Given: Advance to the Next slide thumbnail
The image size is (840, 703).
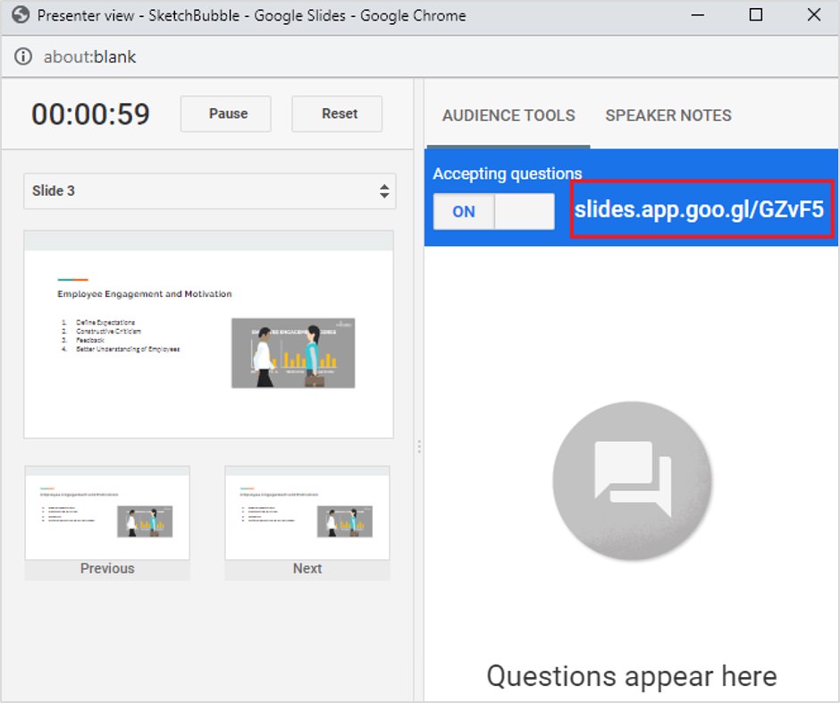Looking at the screenshot, I should click(x=307, y=523).
